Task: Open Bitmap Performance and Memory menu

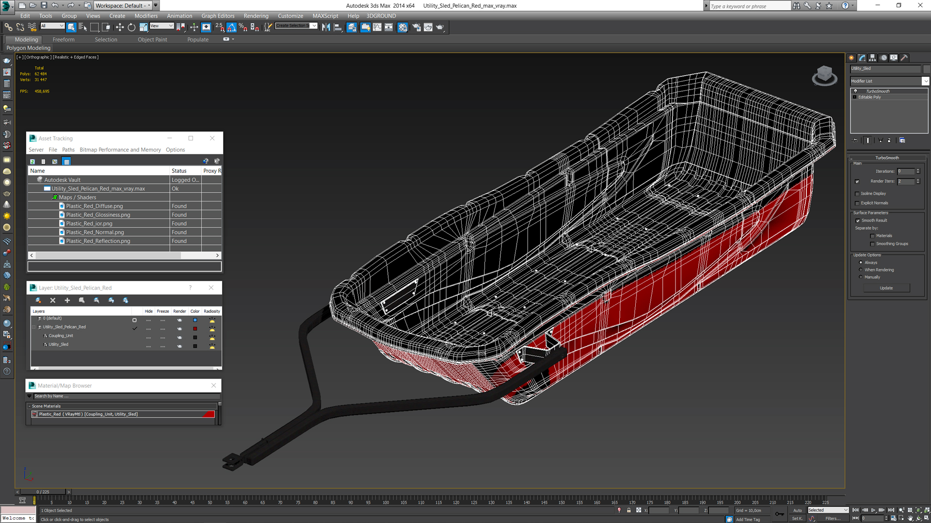Action: [120, 150]
